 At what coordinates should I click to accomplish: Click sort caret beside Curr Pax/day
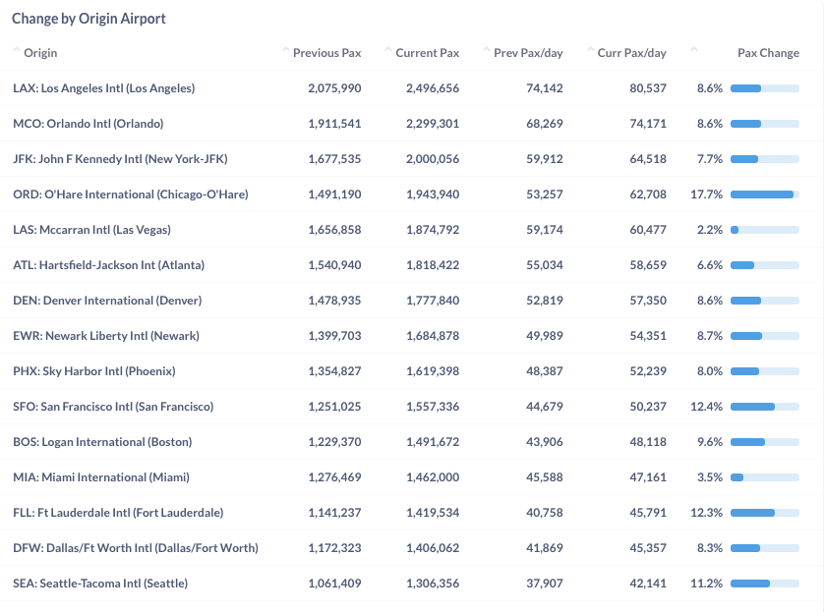pos(591,49)
